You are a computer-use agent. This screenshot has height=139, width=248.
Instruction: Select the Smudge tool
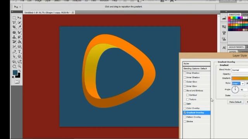click(x=14, y=46)
